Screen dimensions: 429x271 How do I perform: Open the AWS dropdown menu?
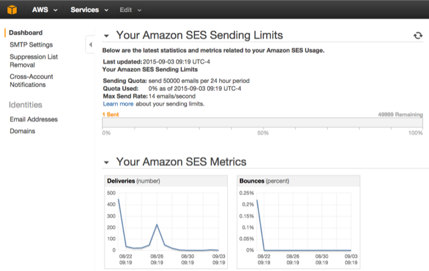tap(45, 10)
